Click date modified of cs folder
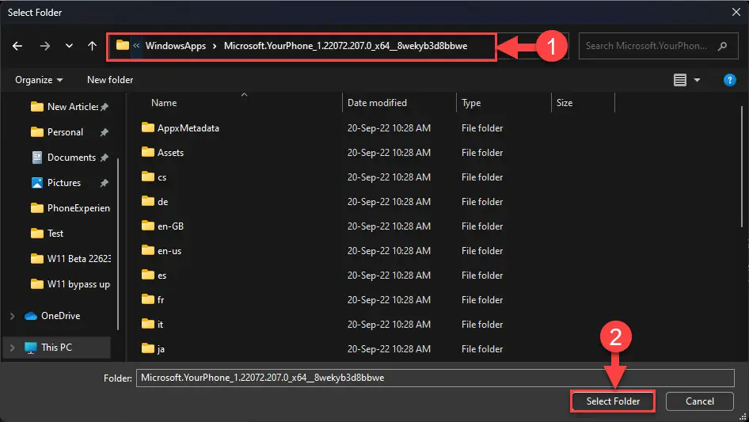 point(389,177)
